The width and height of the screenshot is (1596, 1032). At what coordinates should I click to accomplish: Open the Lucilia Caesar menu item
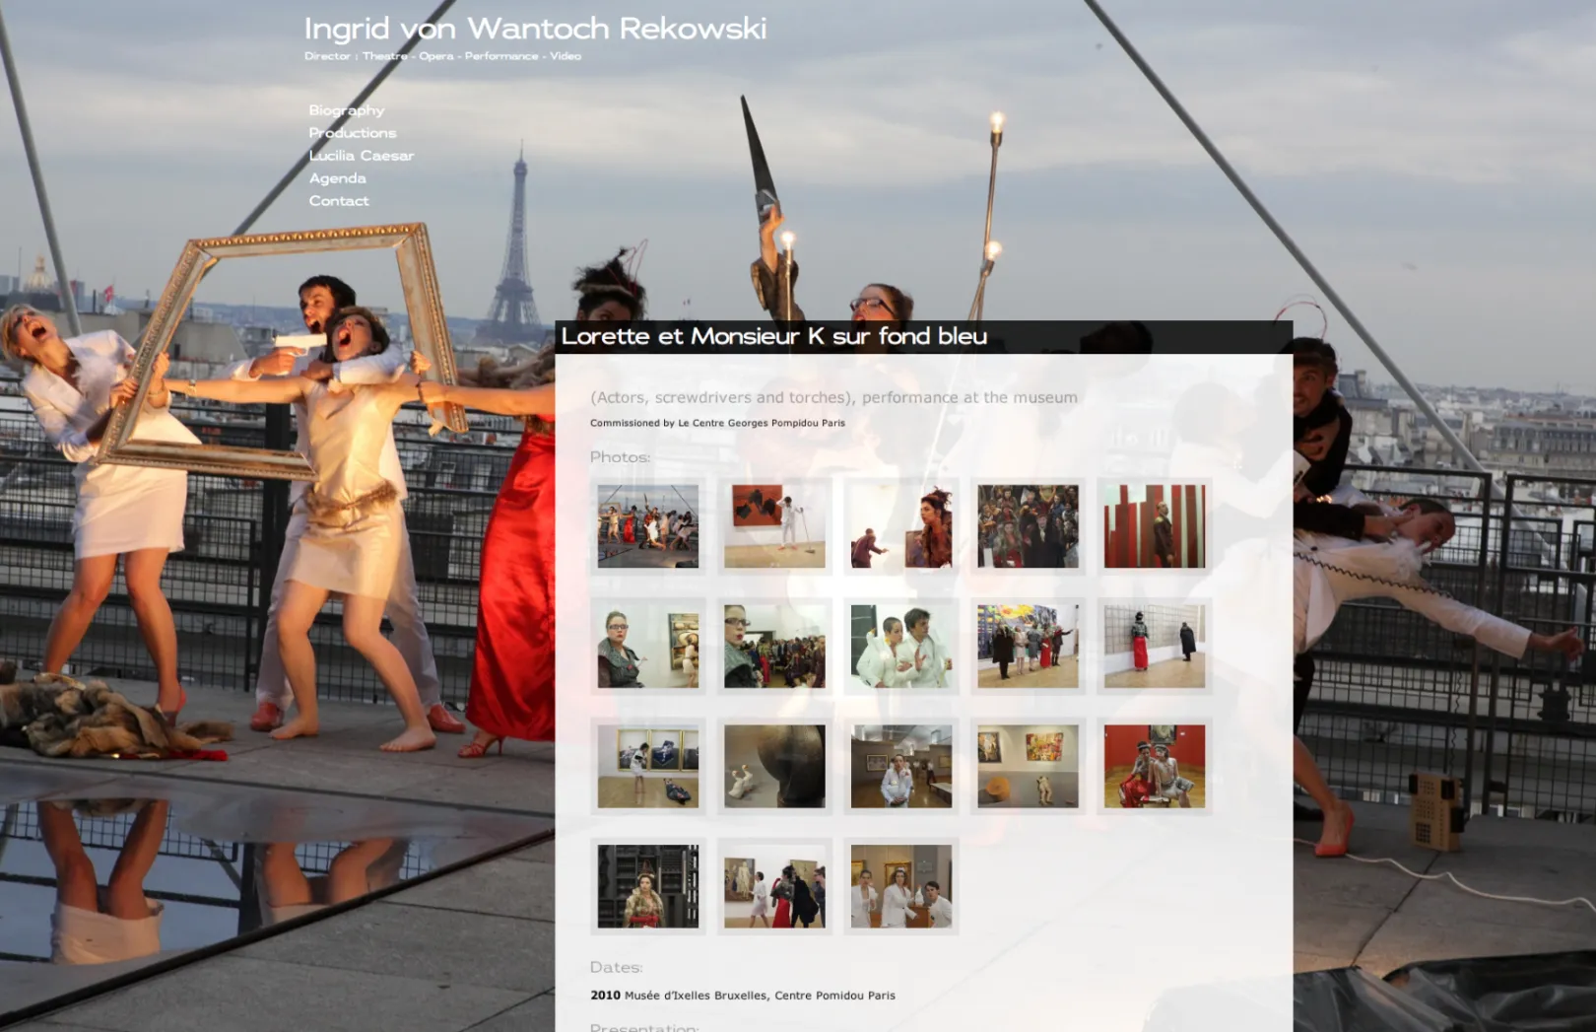[x=362, y=156]
